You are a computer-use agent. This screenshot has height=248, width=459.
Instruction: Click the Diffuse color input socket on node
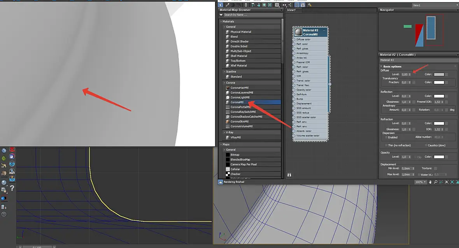(x=294, y=40)
